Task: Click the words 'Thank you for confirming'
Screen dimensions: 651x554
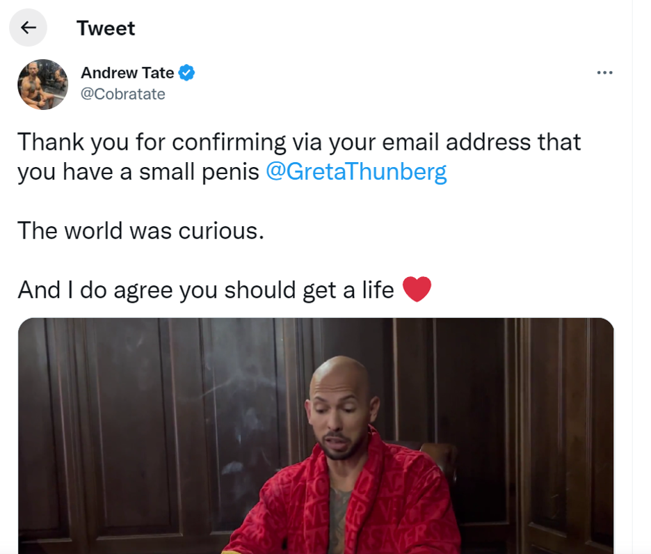Action: click(x=152, y=142)
